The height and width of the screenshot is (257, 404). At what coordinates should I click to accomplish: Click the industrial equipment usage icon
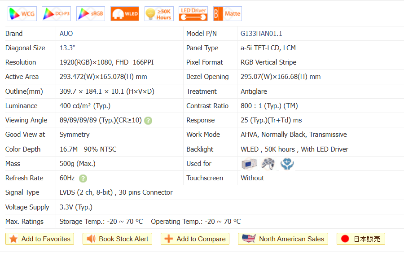(249, 164)
